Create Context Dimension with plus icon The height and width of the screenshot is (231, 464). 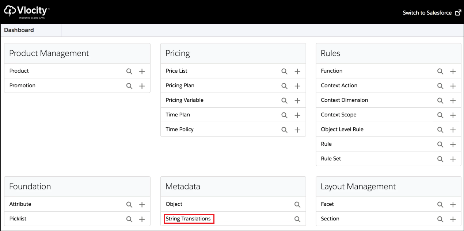point(453,100)
